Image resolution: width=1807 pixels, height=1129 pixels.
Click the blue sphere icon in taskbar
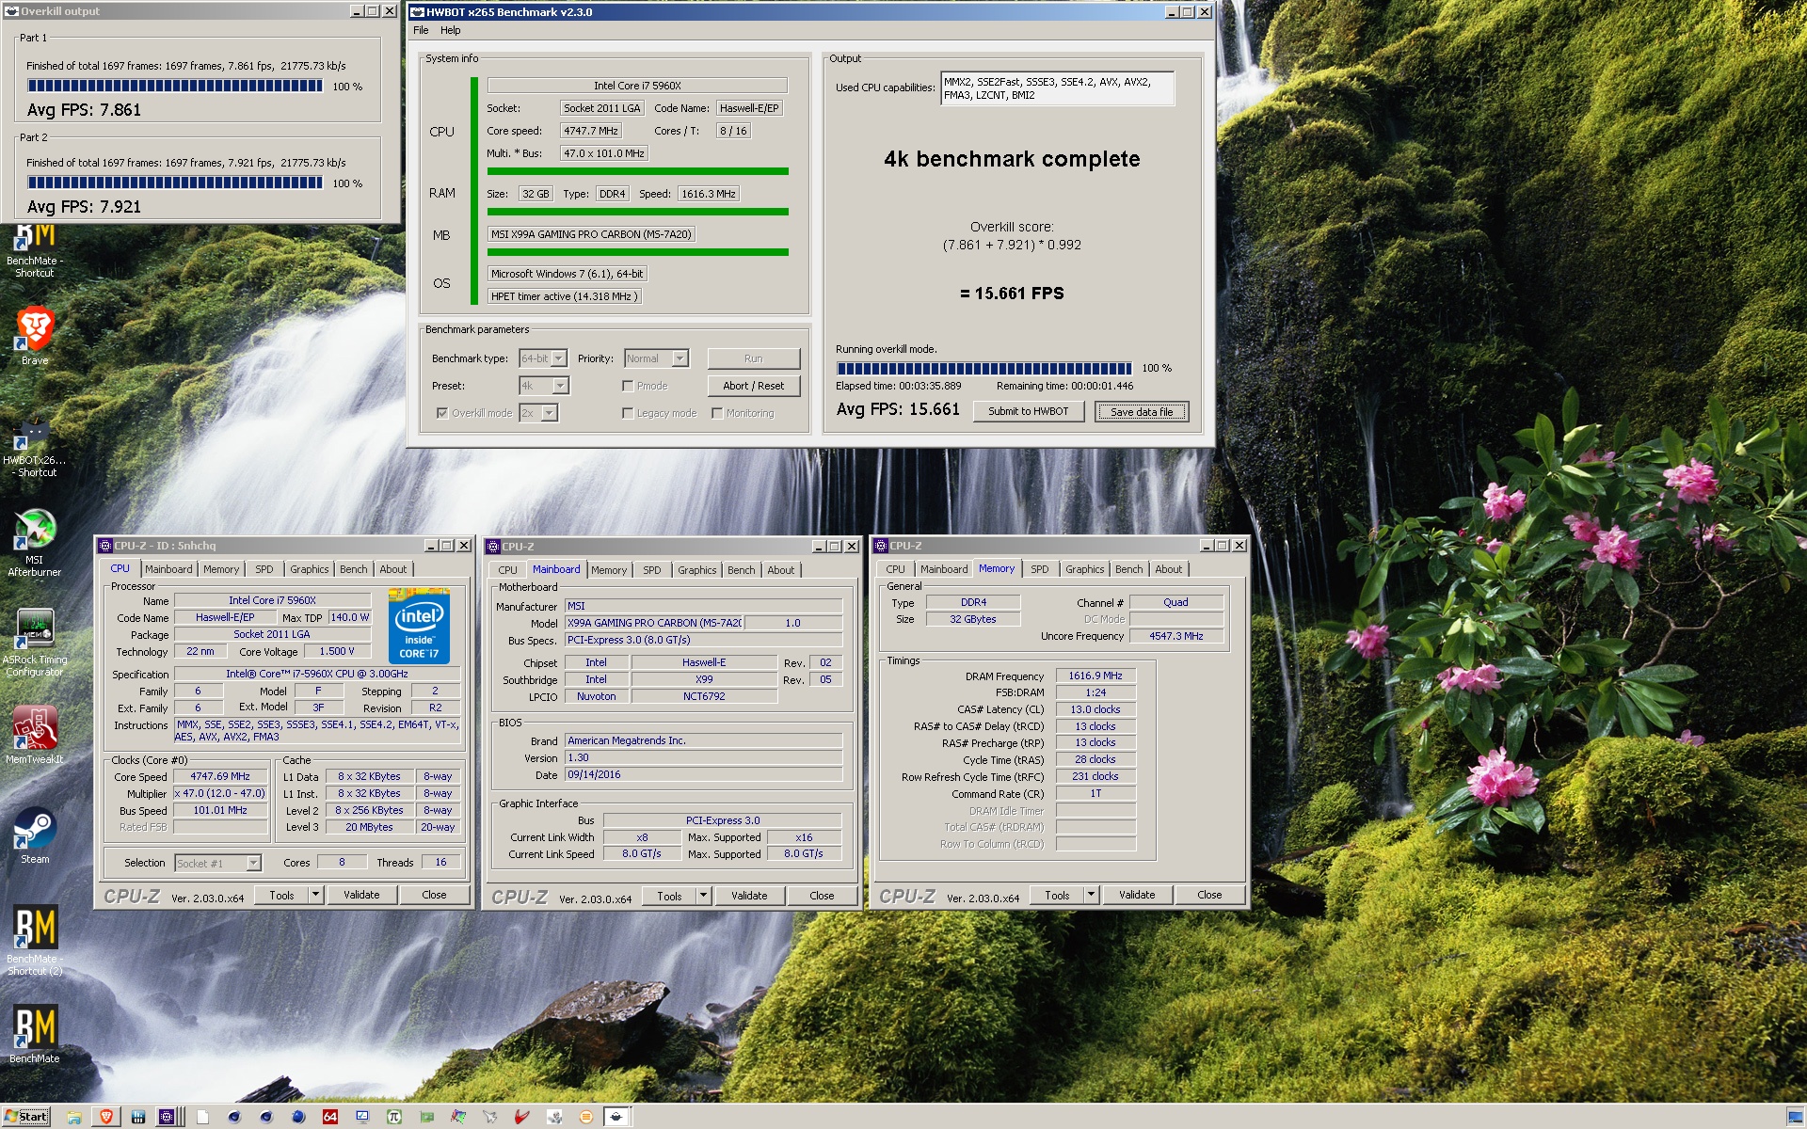[x=298, y=1117]
